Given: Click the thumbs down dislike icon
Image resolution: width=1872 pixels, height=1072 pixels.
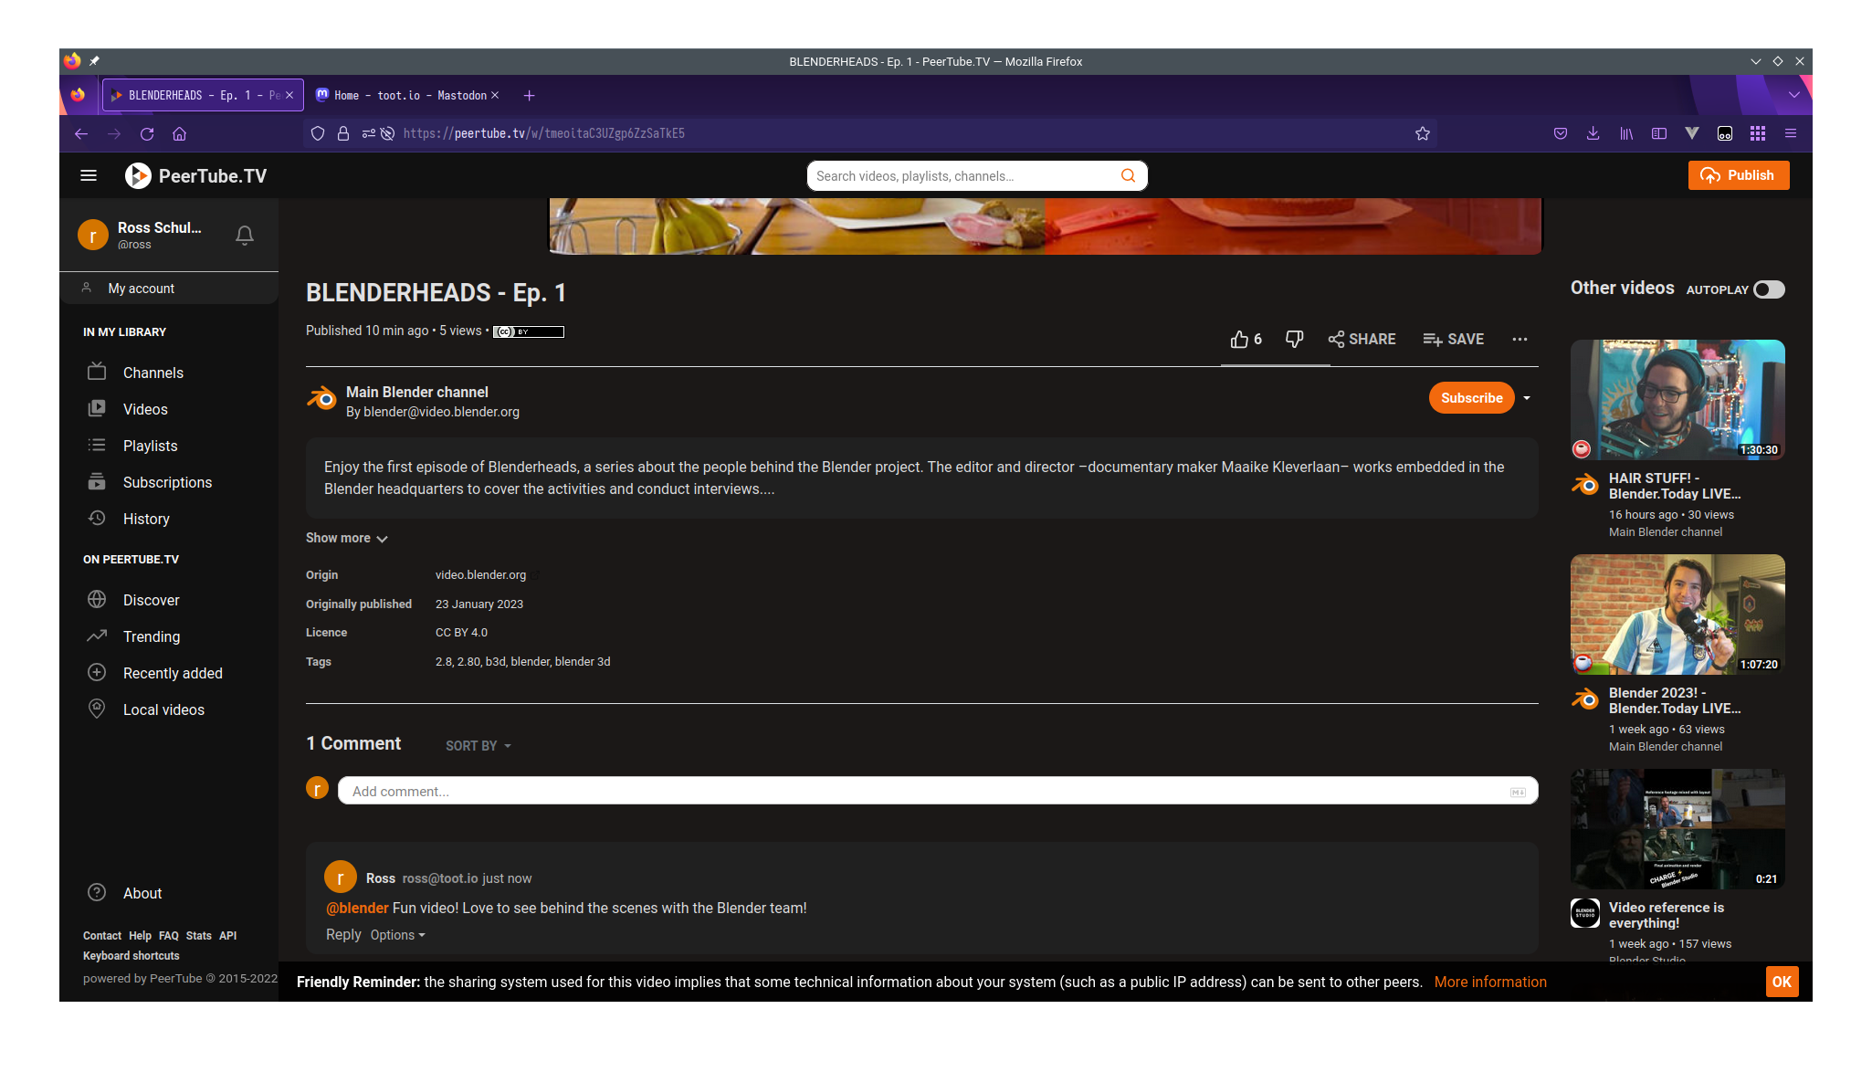Looking at the screenshot, I should pos(1294,340).
